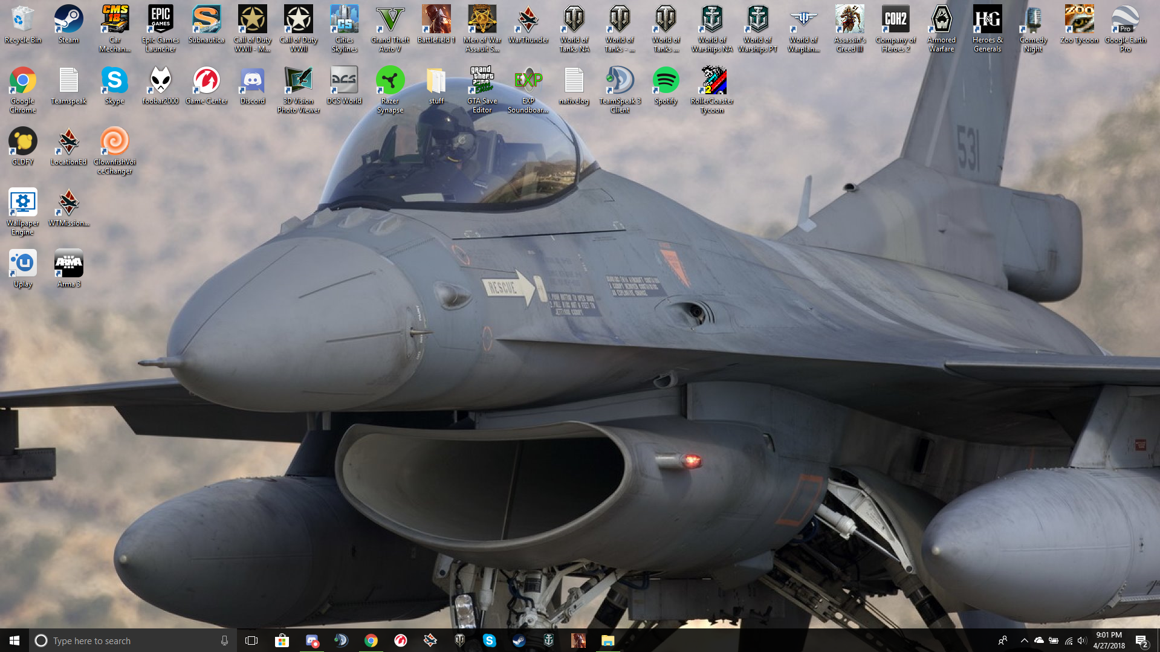Open the volume control in system tray
1160x652 pixels.
pos(1082,641)
